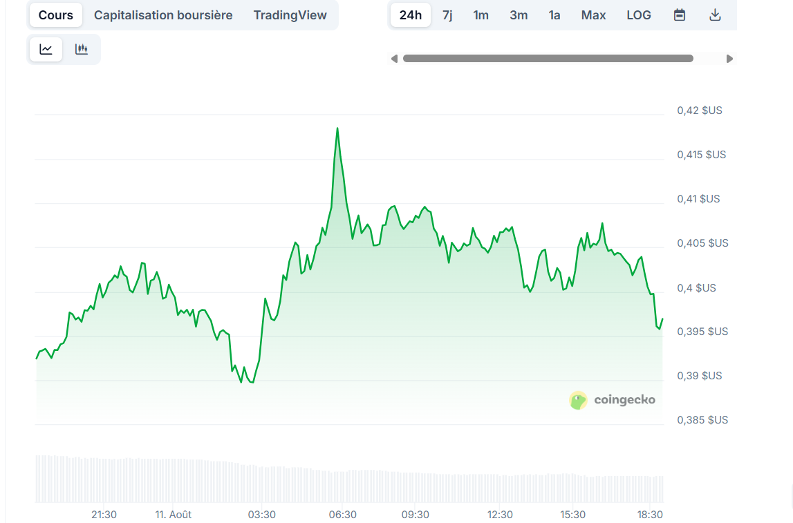The image size is (793, 523).
Task: Enable the Max time range view
Action: pyautogui.click(x=593, y=15)
